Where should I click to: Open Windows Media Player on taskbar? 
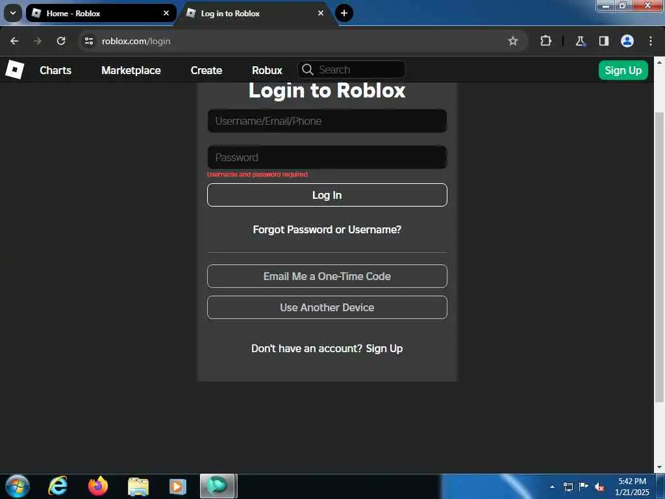pyautogui.click(x=178, y=486)
